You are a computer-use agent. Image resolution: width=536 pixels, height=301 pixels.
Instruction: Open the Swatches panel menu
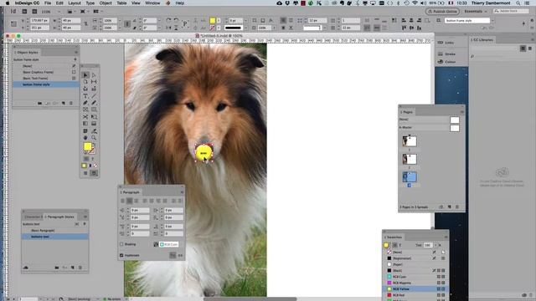(x=446, y=237)
